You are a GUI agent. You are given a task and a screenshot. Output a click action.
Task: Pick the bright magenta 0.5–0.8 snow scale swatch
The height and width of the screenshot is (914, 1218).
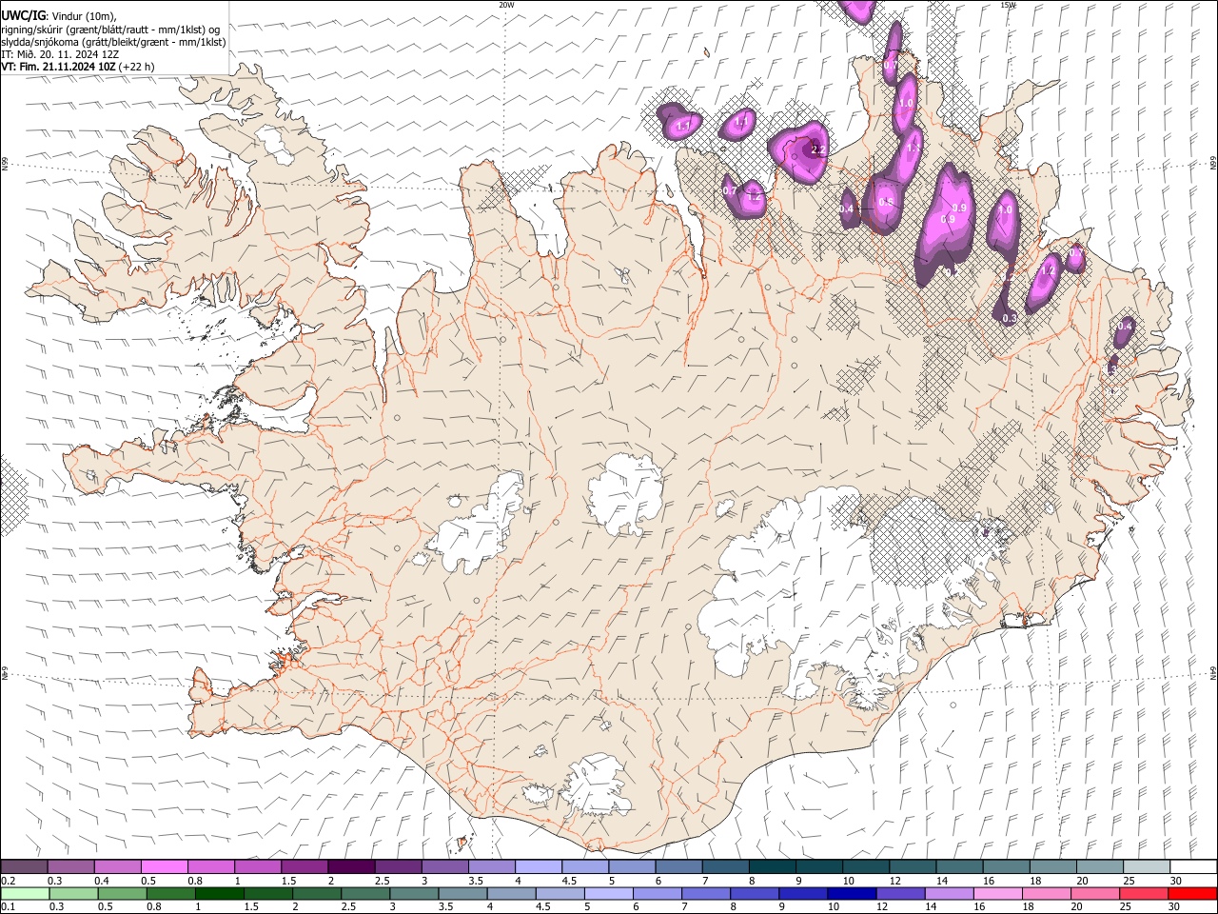point(164,866)
